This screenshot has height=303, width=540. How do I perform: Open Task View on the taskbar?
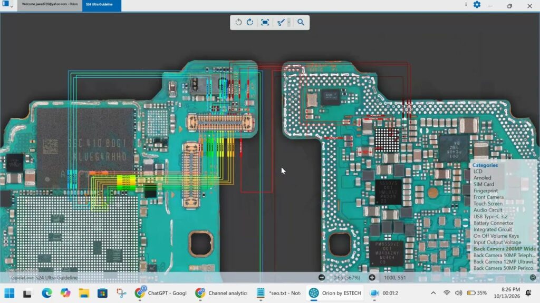(27, 293)
